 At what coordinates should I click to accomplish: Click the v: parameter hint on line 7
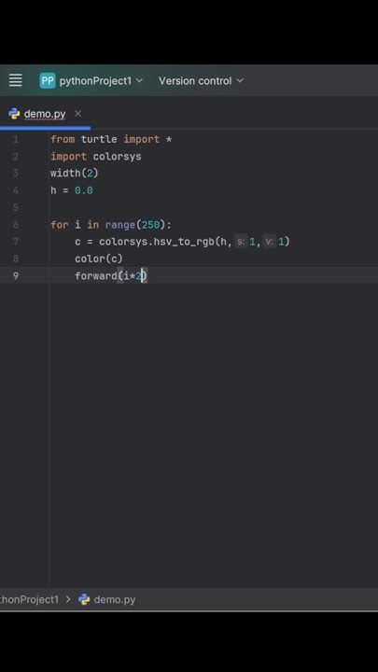270,242
